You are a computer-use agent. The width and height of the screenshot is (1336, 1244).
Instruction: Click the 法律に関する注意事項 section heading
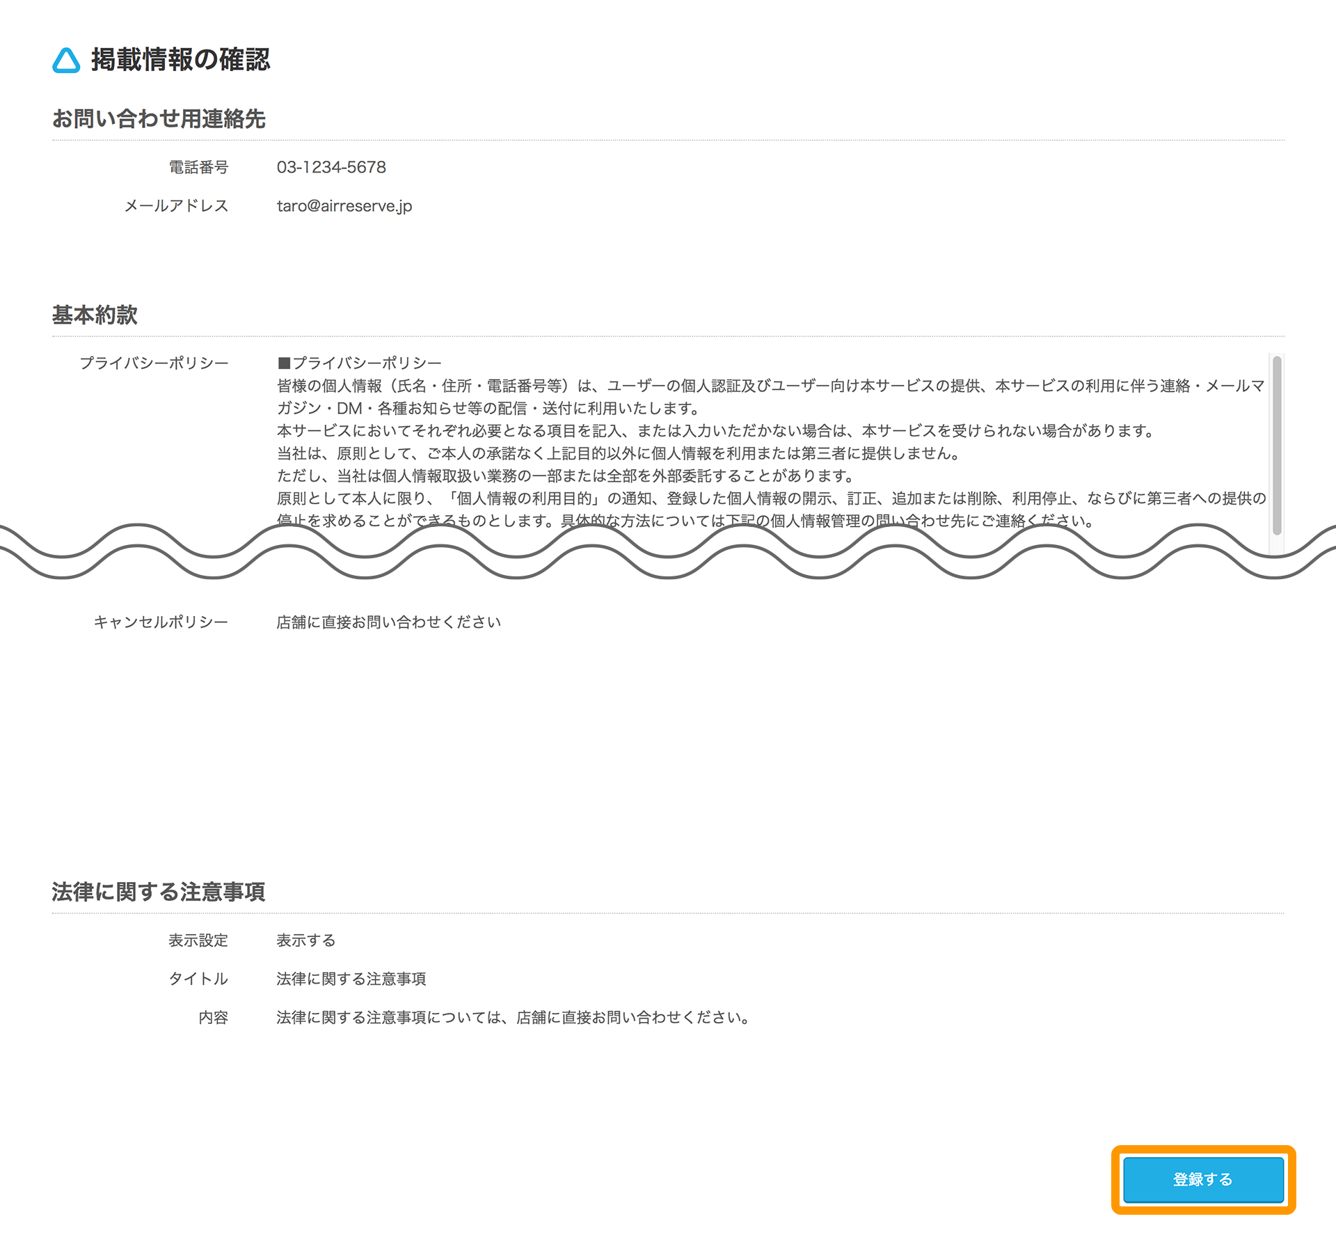pyautogui.click(x=159, y=892)
